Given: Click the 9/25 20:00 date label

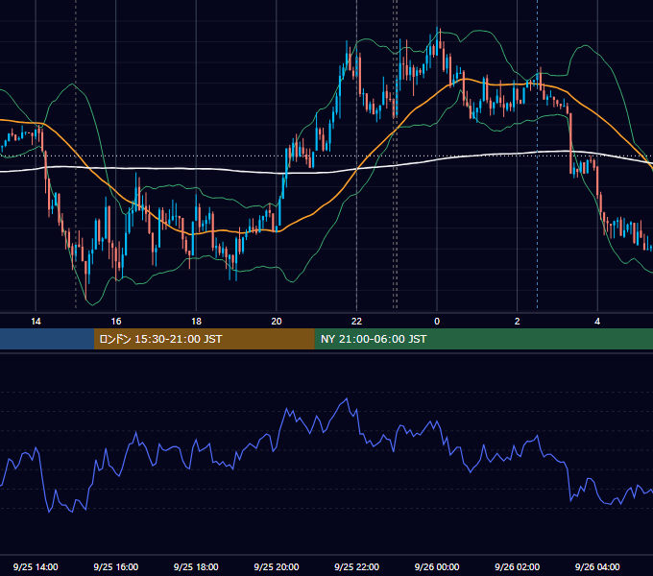Looking at the screenshot, I should 277,566.
